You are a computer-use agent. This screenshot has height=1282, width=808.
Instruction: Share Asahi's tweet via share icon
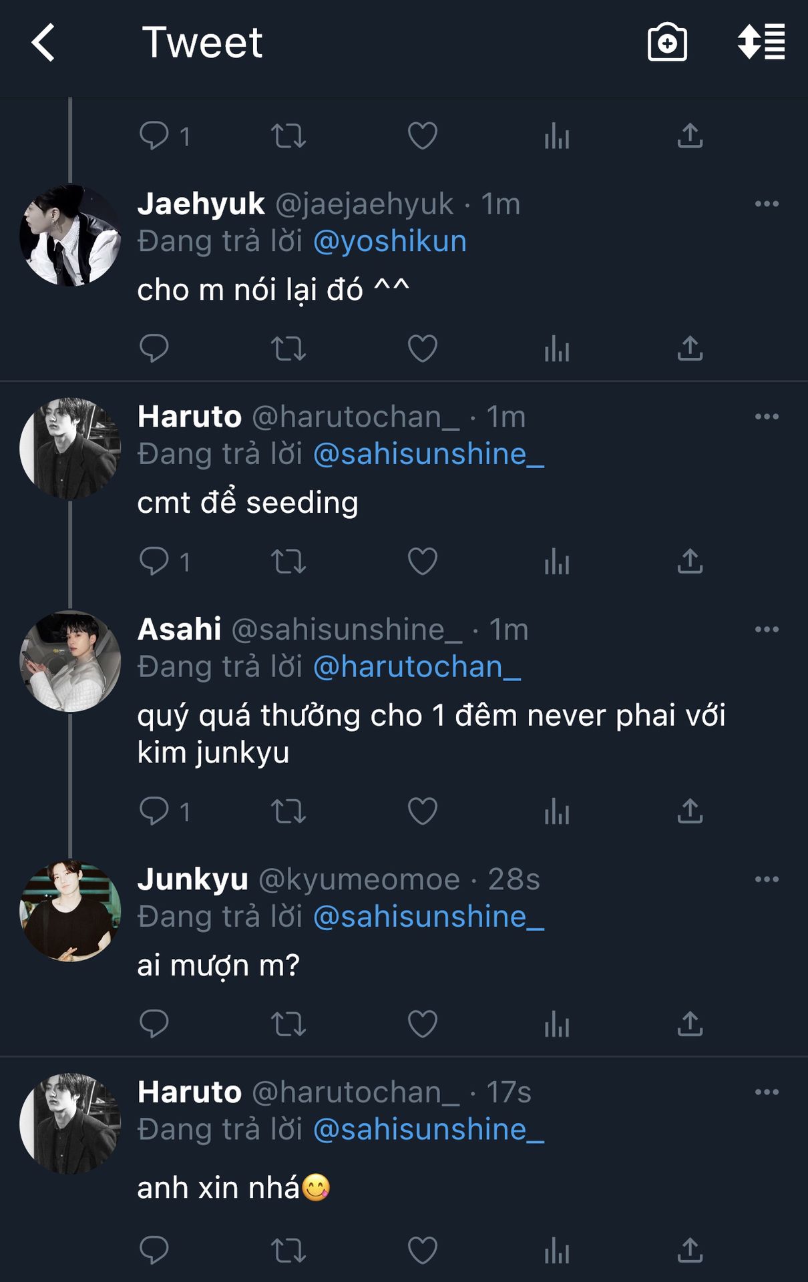pos(690,811)
